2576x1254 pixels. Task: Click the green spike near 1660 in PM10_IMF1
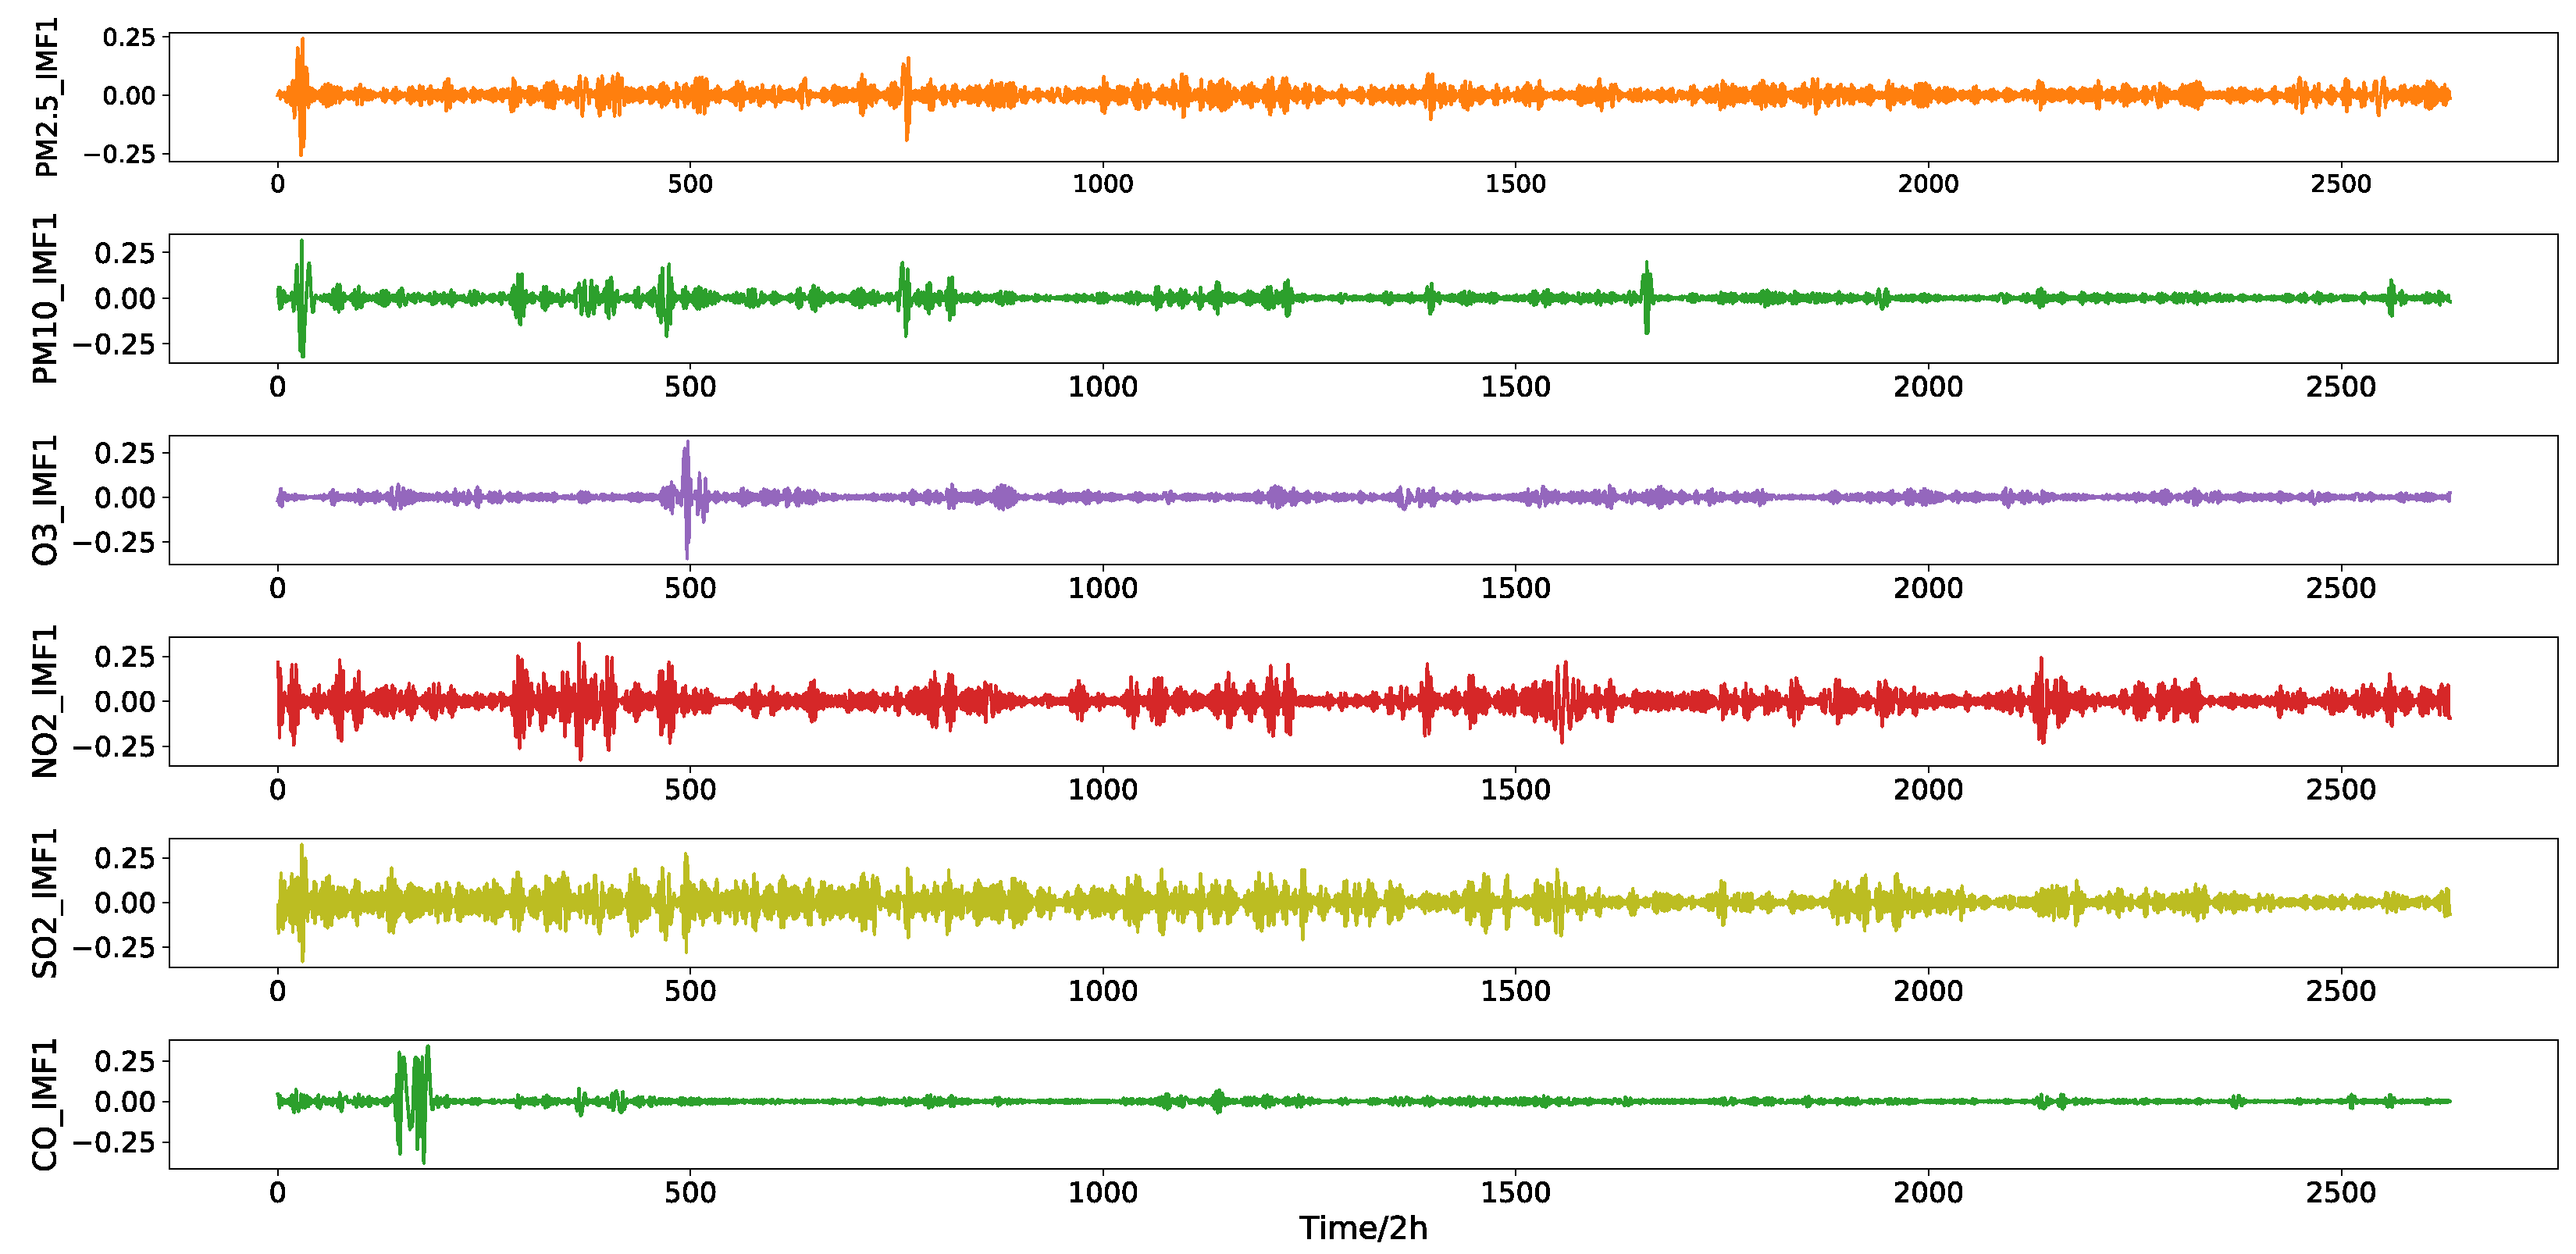(x=1646, y=297)
